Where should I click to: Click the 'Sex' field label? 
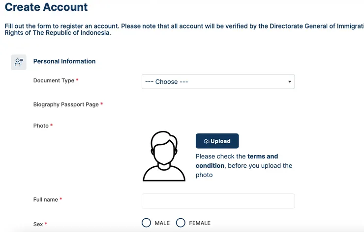(x=38, y=224)
